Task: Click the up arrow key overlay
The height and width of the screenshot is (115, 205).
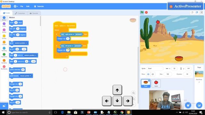Action: pos(117,90)
